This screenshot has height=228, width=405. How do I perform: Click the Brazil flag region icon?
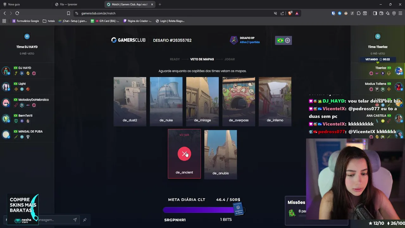pos(280,41)
